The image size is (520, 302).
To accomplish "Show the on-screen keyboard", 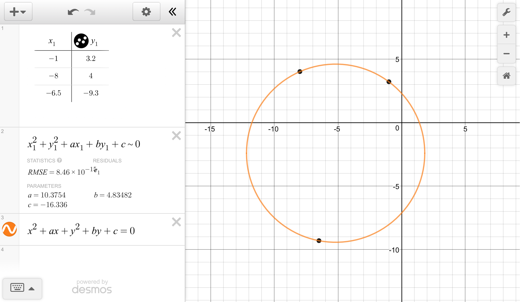I will pyautogui.click(x=22, y=288).
